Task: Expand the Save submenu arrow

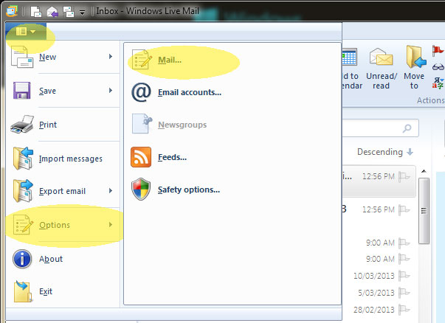Action: pos(111,90)
